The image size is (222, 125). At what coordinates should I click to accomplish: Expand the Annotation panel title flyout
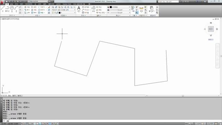(x=83, y=15)
